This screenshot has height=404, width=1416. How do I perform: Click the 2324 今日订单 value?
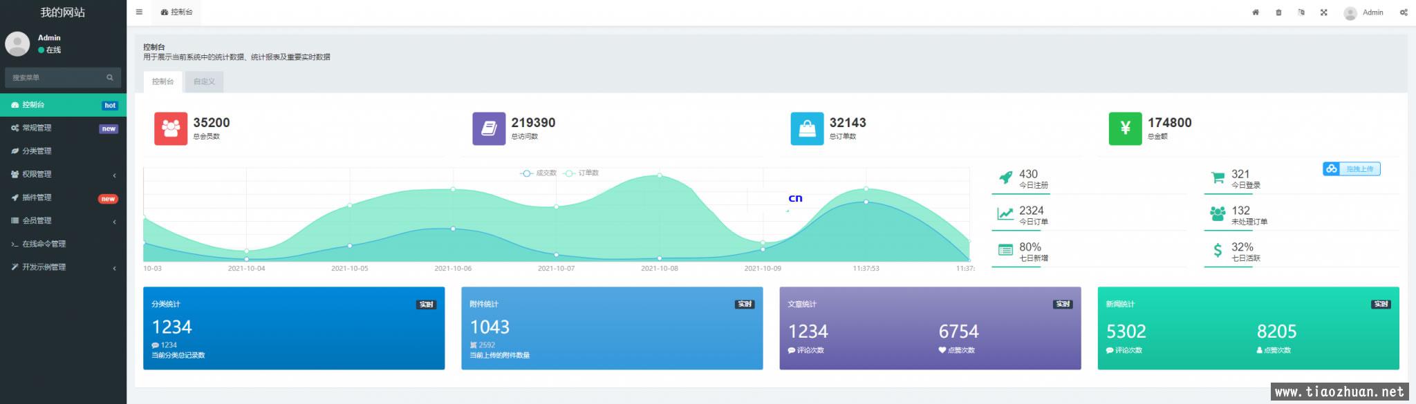pos(1032,211)
